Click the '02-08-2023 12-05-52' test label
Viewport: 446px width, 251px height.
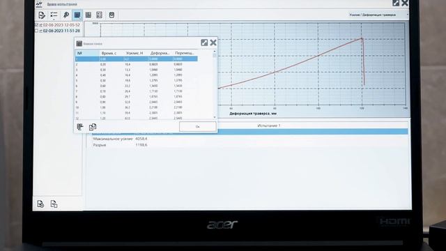coord(61,25)
